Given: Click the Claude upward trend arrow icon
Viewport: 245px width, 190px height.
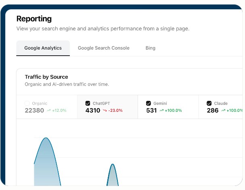Looking at the screenshot, I should pyautogui.click(x=222, y=111).
